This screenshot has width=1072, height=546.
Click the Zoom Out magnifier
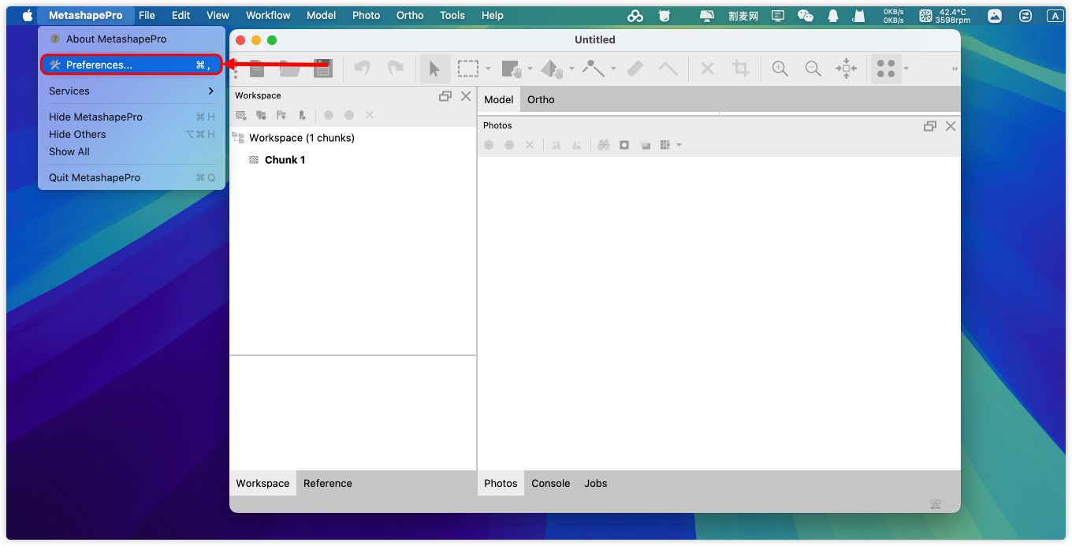813,69
